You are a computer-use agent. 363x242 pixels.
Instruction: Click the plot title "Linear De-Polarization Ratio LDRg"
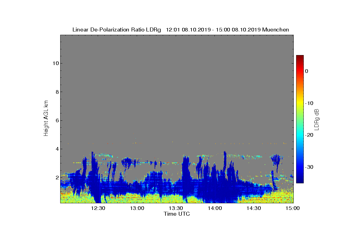117,30
